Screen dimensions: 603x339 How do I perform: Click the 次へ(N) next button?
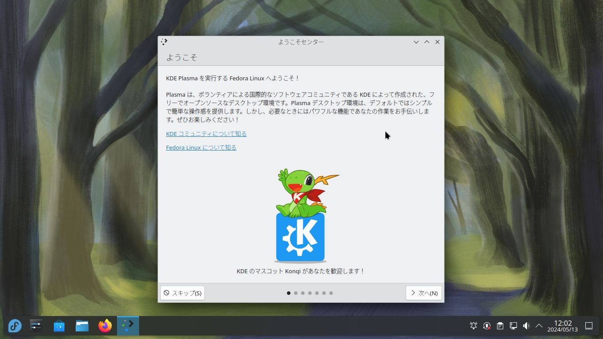[424, 293]
